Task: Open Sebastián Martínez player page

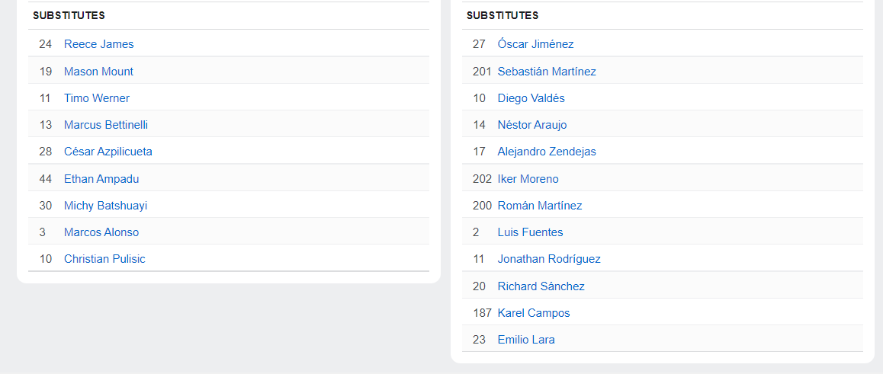Action: 547,72
